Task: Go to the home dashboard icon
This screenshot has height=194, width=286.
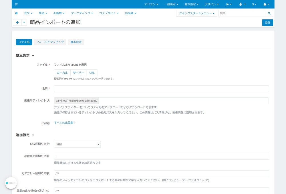Action: (x=16, y=13)
